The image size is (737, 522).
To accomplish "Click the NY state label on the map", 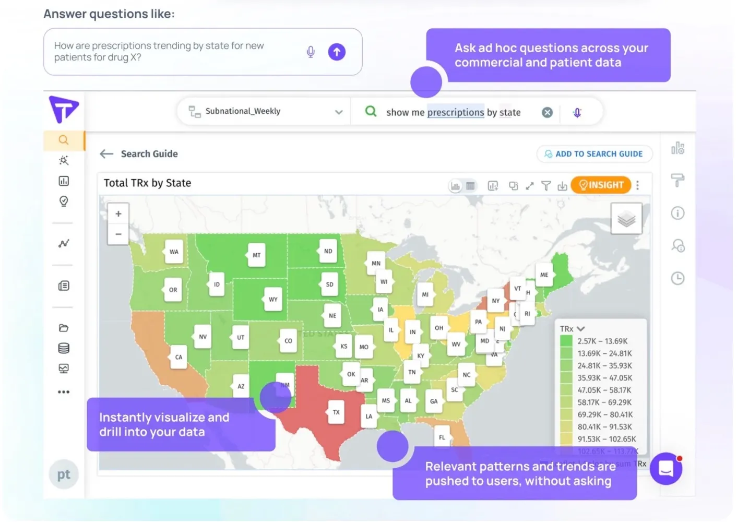I will [x=496, y=301].
